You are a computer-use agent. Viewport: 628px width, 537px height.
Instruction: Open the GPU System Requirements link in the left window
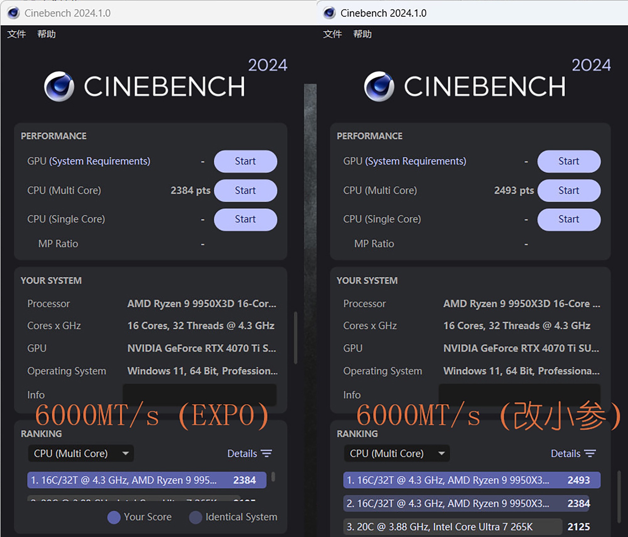(x=100, y=161)
